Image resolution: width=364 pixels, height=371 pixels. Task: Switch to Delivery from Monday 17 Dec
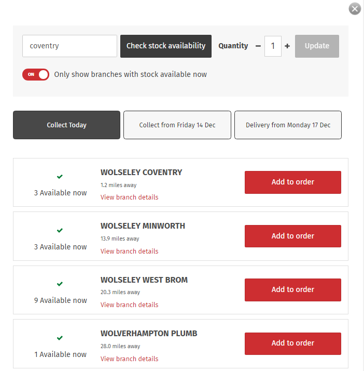(x=288, y=125)
